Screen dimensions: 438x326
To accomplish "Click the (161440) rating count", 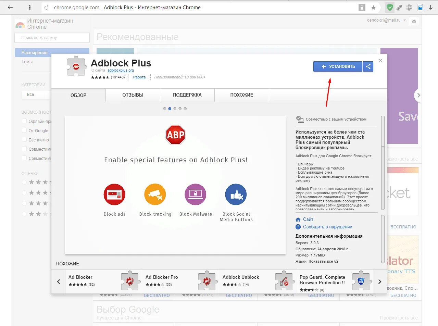I will (x=118, y=77).
